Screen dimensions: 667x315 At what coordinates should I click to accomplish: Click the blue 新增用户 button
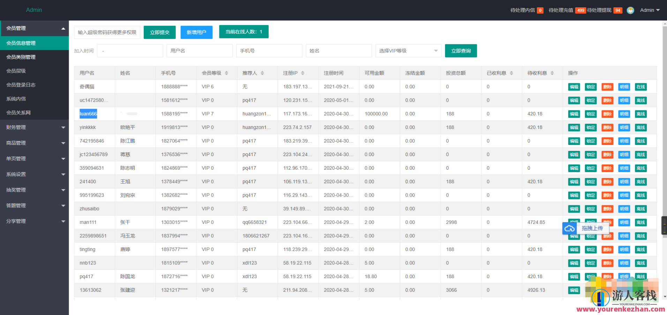[x=196, y=32]
